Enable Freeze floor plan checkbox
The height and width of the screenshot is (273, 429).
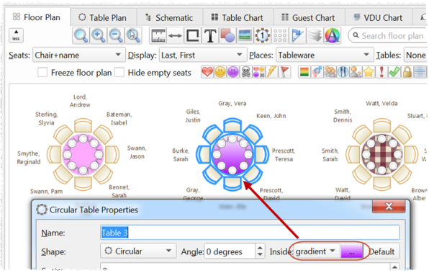tap(42, 73)
